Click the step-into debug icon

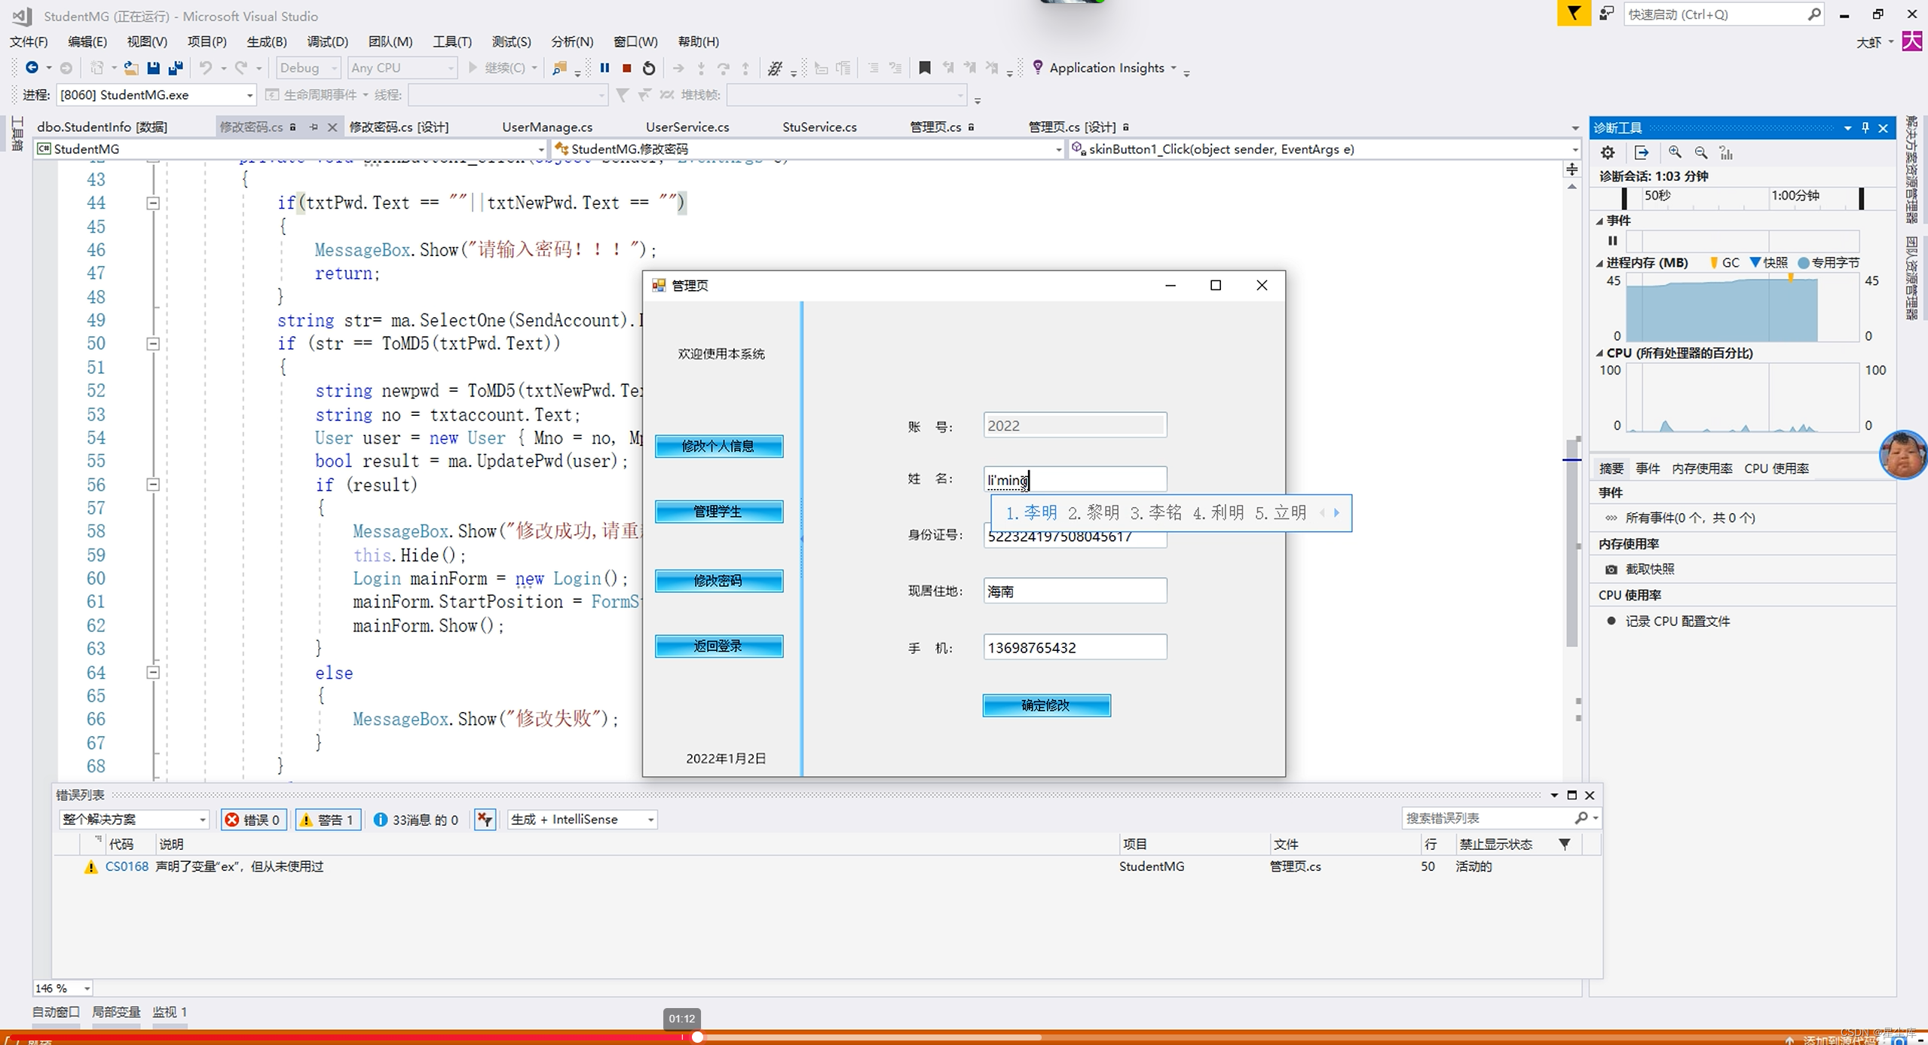pyautogui.click(x=700, y=67)
